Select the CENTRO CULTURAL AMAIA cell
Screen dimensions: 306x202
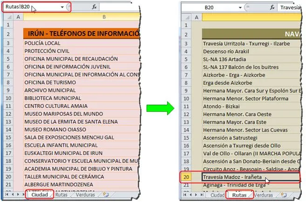pos(82,106)
